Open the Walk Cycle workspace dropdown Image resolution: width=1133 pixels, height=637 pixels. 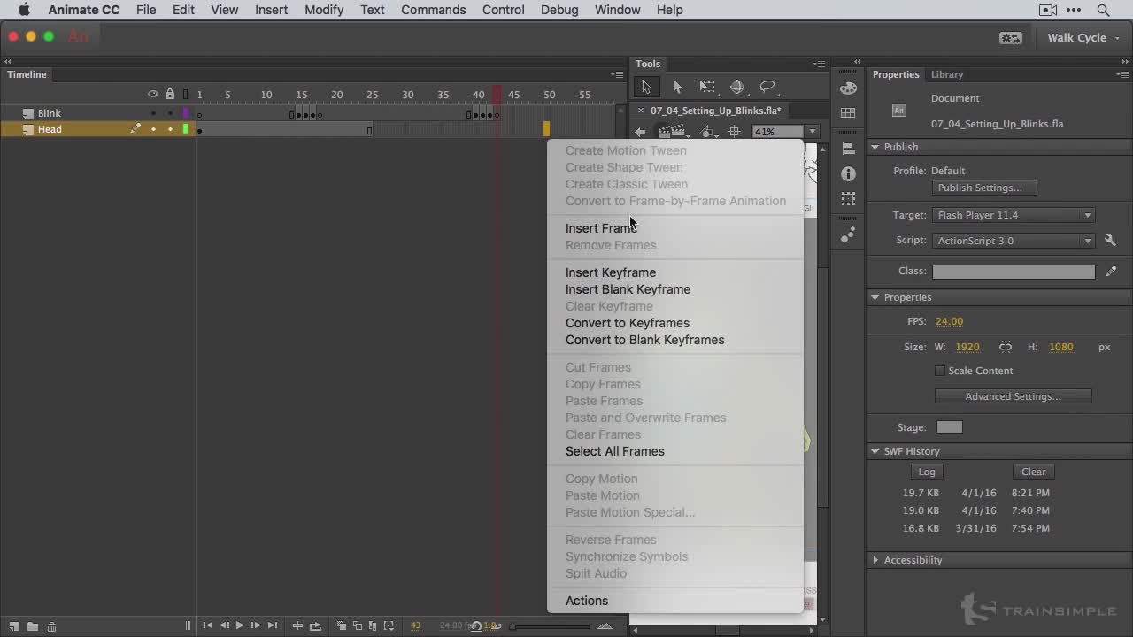click(1083, 38)
